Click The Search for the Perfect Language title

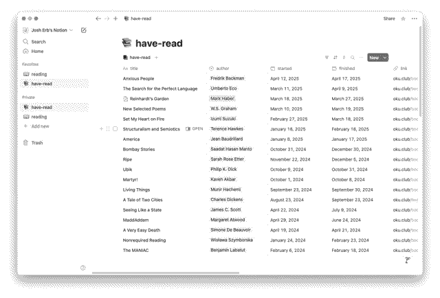(x=160, y=89)
